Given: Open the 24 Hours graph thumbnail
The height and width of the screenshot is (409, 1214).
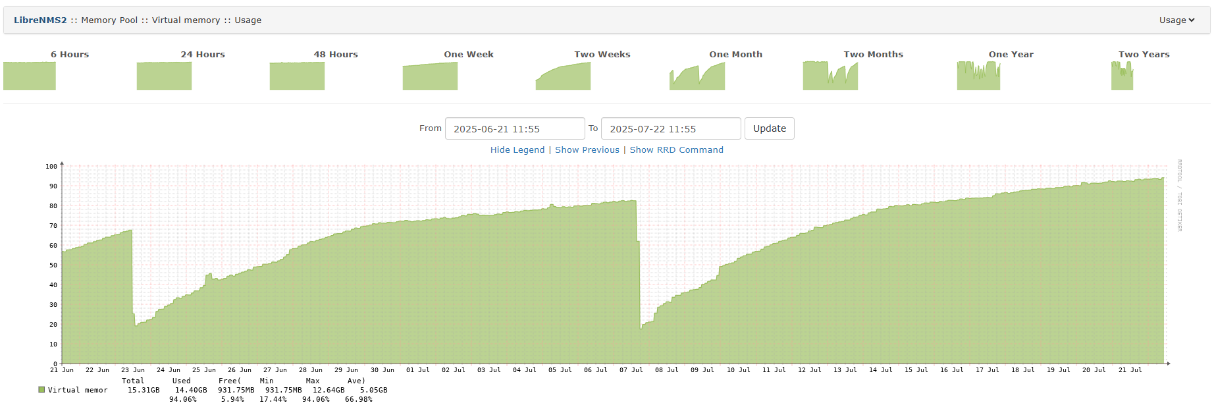Looking at the screenshot, I should click(164, 76).
